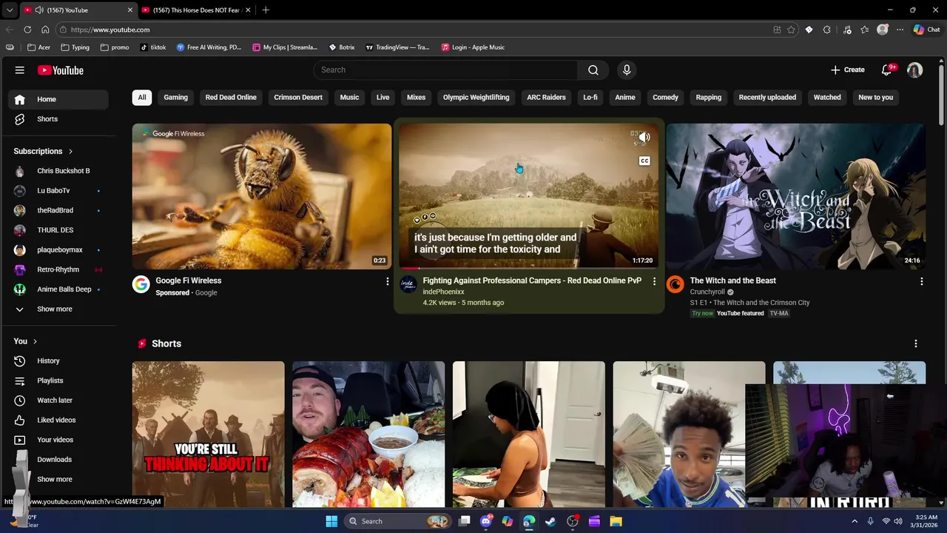The width and height of the screenshot is (947, 533).
Task: Click the Try now badge
Action: click(702, 313)
